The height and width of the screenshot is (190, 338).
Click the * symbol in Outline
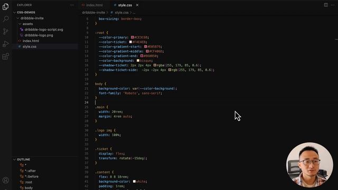pos(25,165)
